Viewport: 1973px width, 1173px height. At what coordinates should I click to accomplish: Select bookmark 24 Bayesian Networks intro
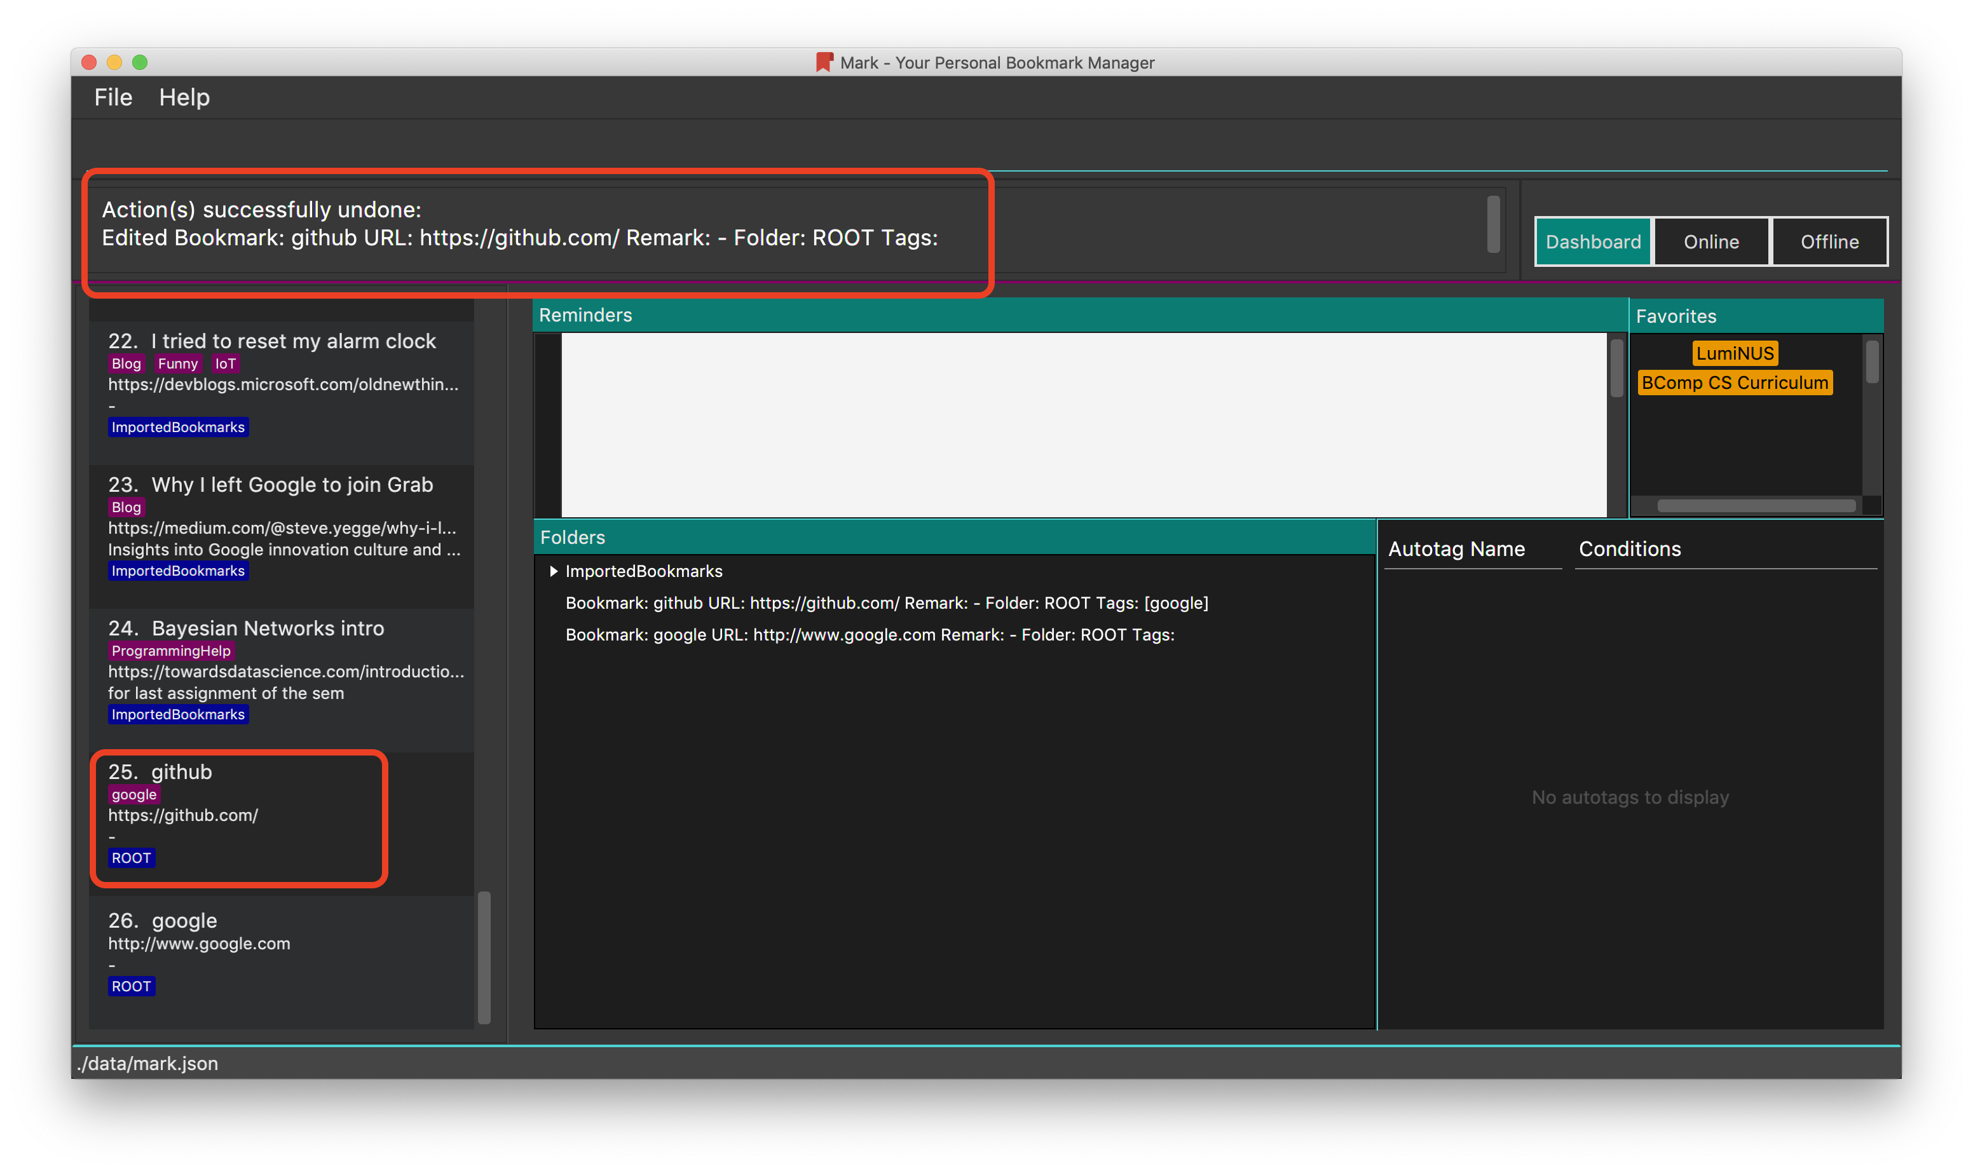(282, 680)
